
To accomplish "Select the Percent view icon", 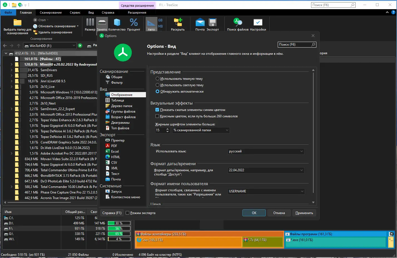I will click(134, 22).
